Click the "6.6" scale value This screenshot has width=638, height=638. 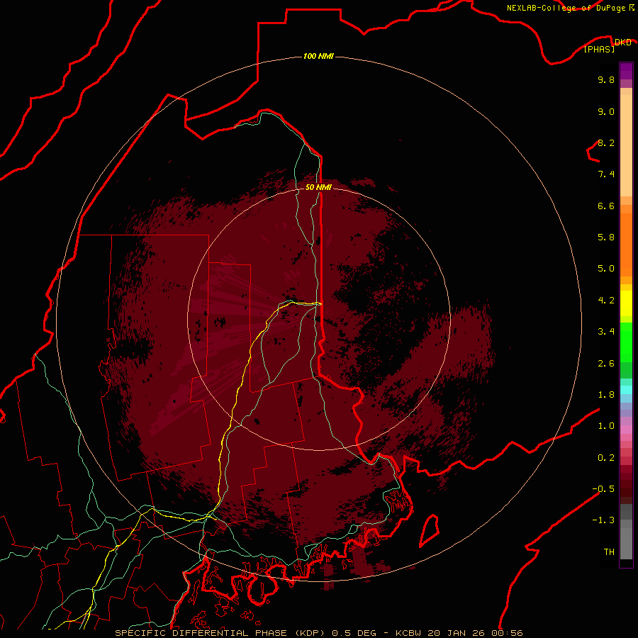[606, 206]
